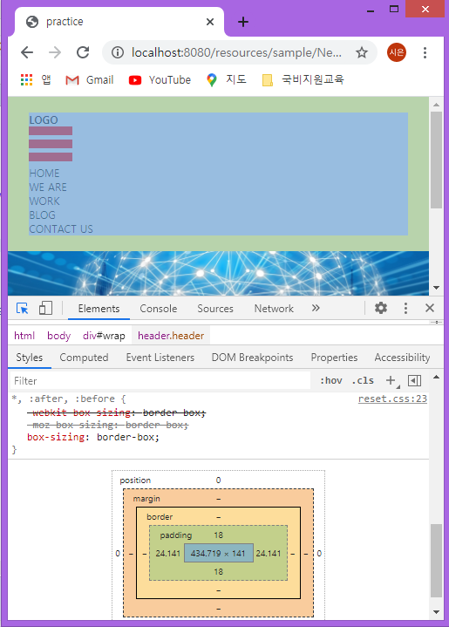
Task: Switch to the Sources tab
Action: point(215,309)
